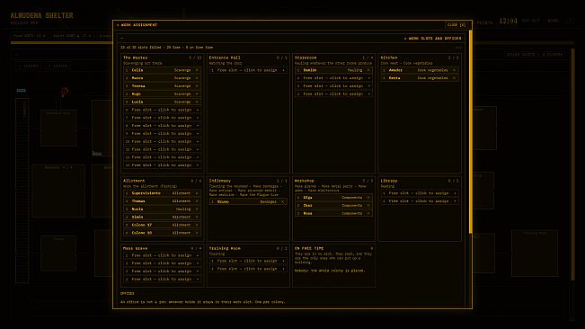Click plus on Library slot 2
Screen dimensions: 585x329
pos(455,201)
